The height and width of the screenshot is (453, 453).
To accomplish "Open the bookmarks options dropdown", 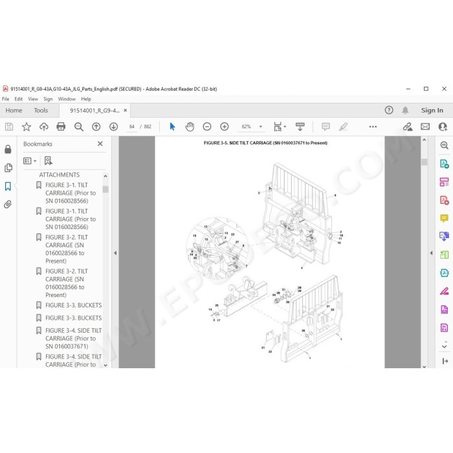I will [x=30, y=160].
